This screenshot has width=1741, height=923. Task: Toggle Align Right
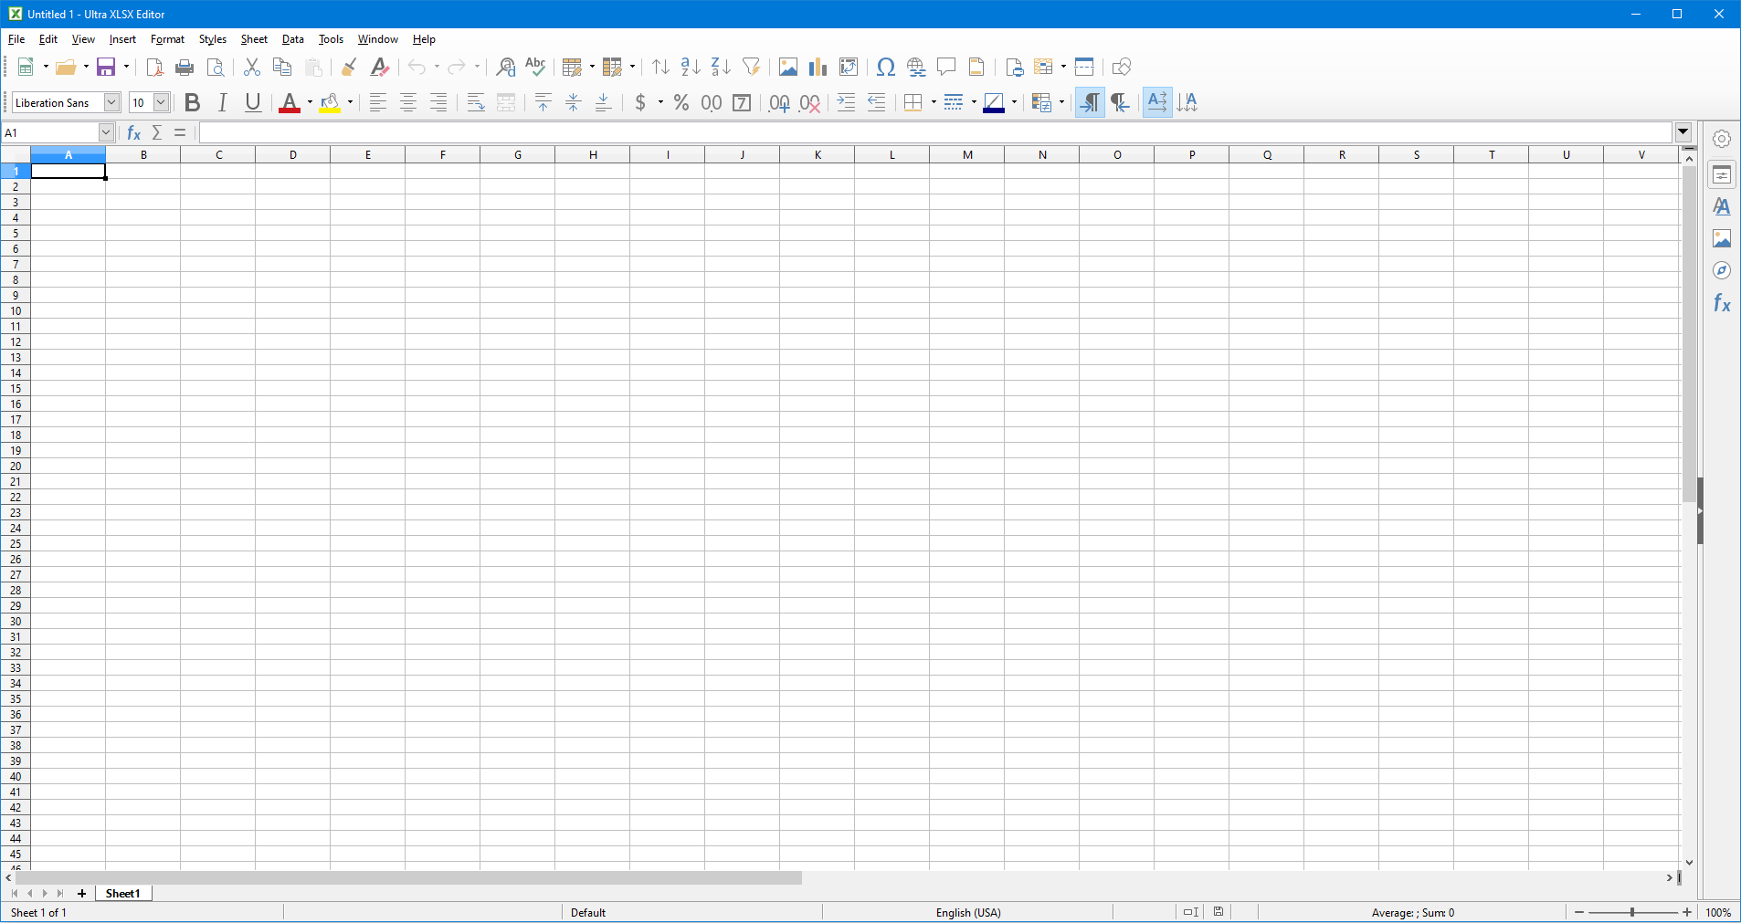438,102
